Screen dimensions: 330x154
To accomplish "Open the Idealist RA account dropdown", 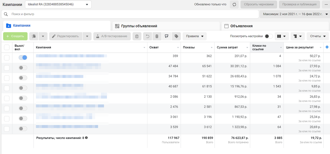I will tap(58, 4).
